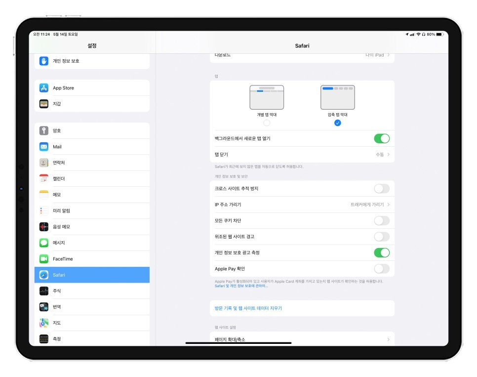Tap the Safari compass icon
The image size is (477, 377).
[x=44, y=275]
